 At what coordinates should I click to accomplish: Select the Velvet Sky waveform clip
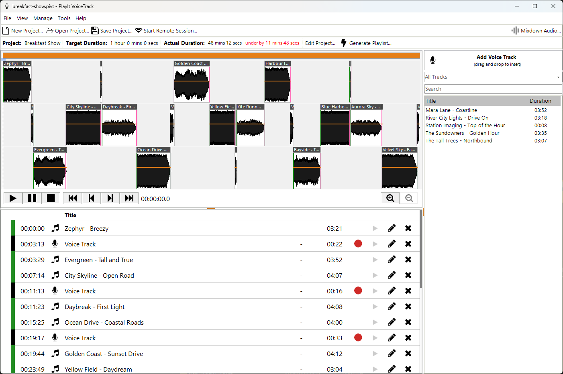click(x=400, y=168)
